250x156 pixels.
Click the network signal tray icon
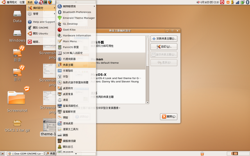tap(237, 2)
